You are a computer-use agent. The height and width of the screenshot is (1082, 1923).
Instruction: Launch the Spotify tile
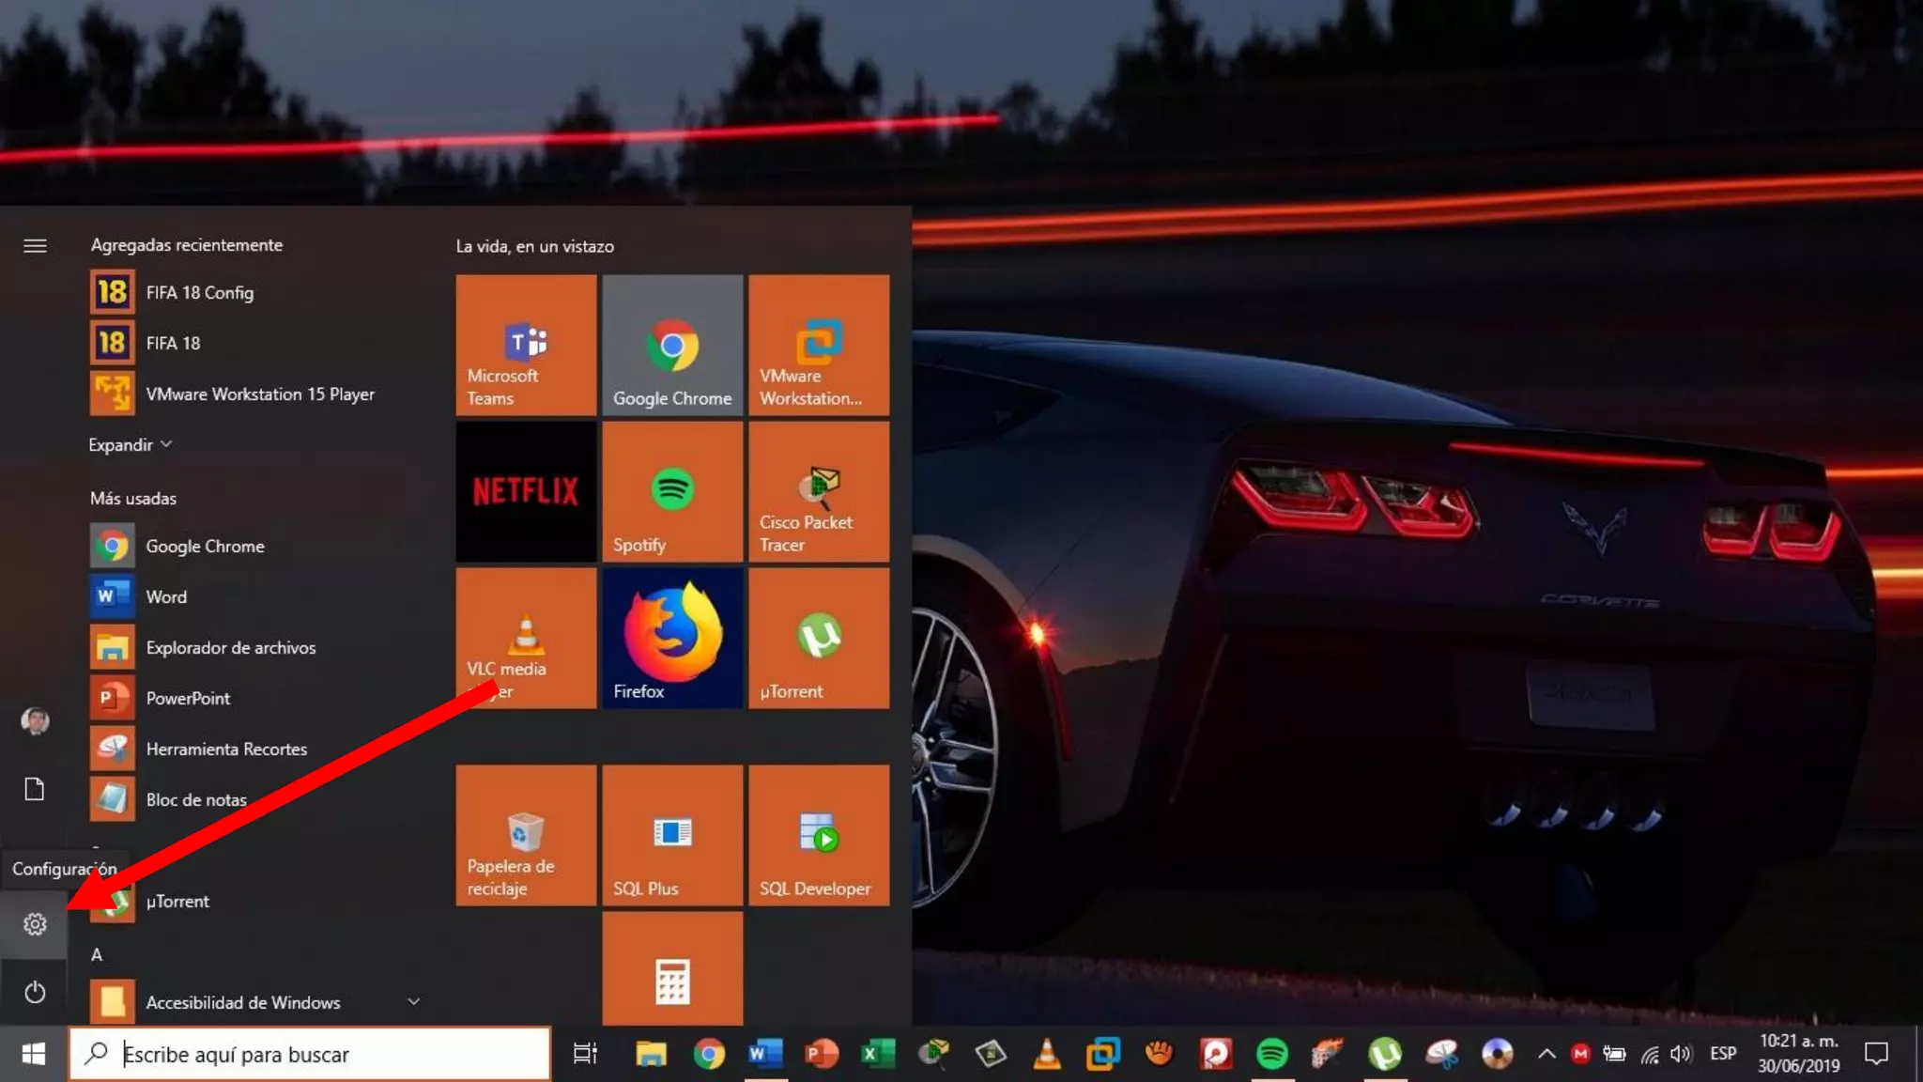pos(672,491)
